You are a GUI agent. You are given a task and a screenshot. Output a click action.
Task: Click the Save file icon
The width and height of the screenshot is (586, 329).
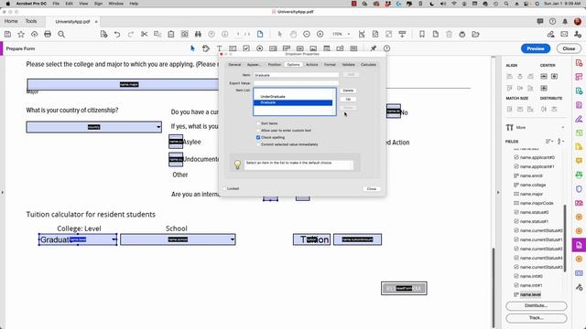pos(7,35)
